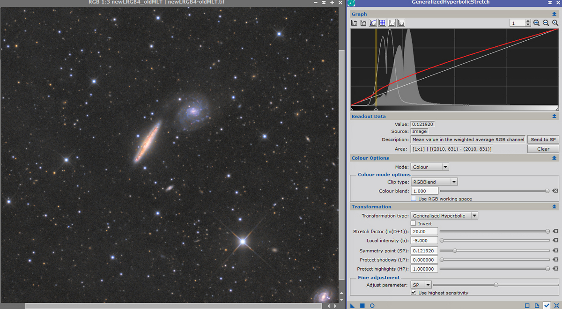Screen dimensions: 562x309
Task: Collapse the Readout Data section
Action: [x=555, y=116]
